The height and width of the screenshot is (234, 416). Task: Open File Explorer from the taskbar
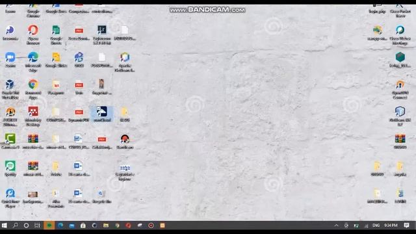pyautogui.click(x=105, y=226)
